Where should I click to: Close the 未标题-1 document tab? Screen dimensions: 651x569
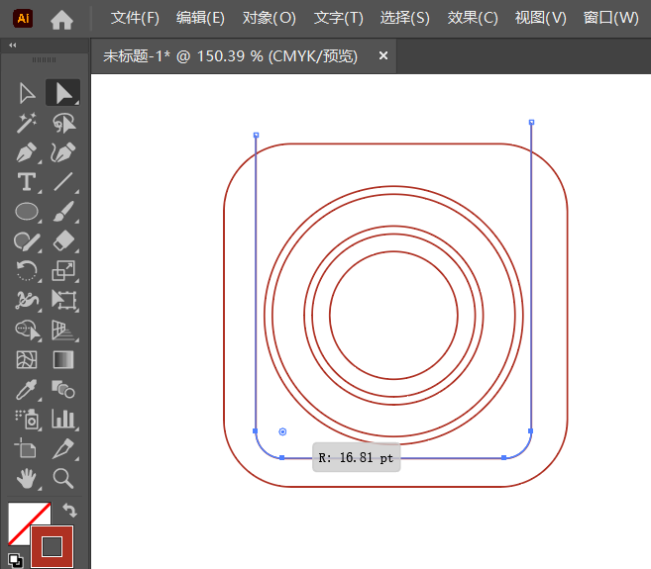(383, 56)
